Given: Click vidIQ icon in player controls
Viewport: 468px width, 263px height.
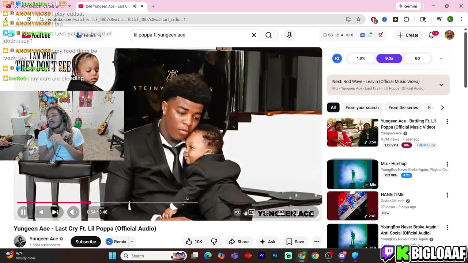Looking at the screenshot, I should 237,212.
